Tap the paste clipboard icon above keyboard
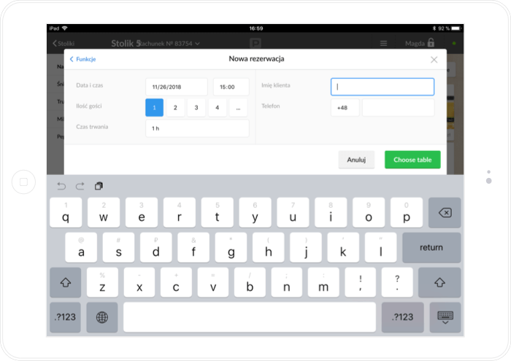511x361 pixels. [x=99, y=186]
